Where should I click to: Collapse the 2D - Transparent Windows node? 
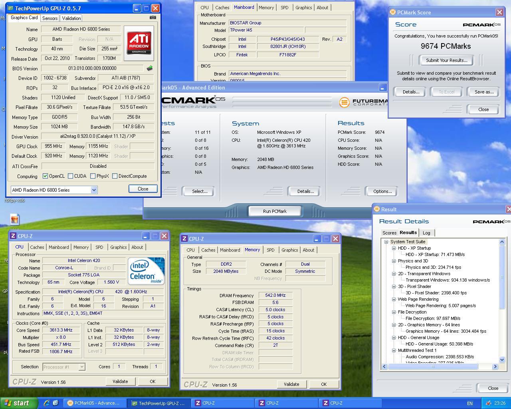pos(394,274)
